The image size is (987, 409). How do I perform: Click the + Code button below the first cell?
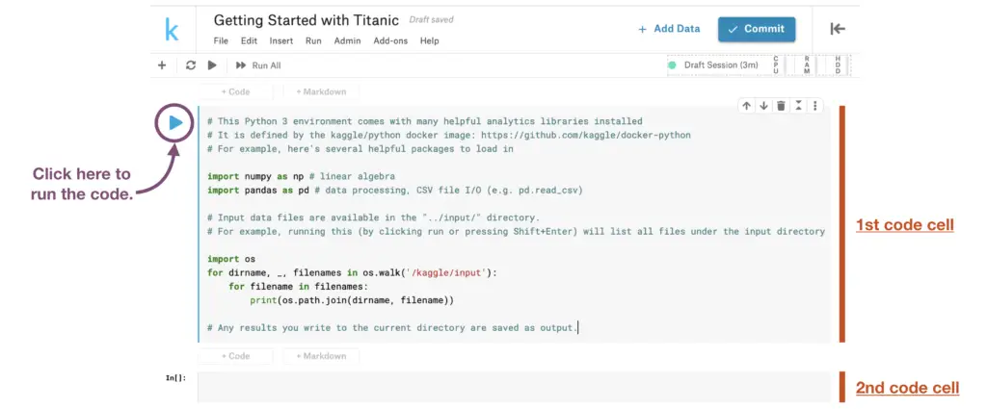(235, 356)
